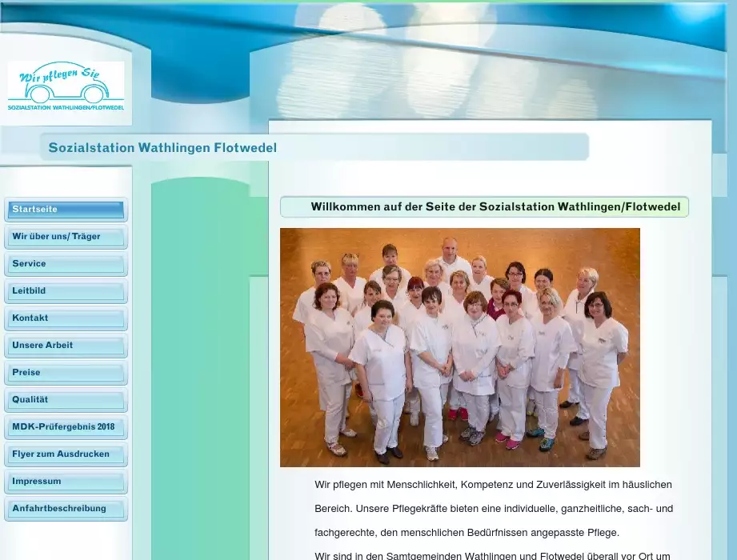
Task: Open Flyer zum Ausdrucken
Action: click(66, 454)
